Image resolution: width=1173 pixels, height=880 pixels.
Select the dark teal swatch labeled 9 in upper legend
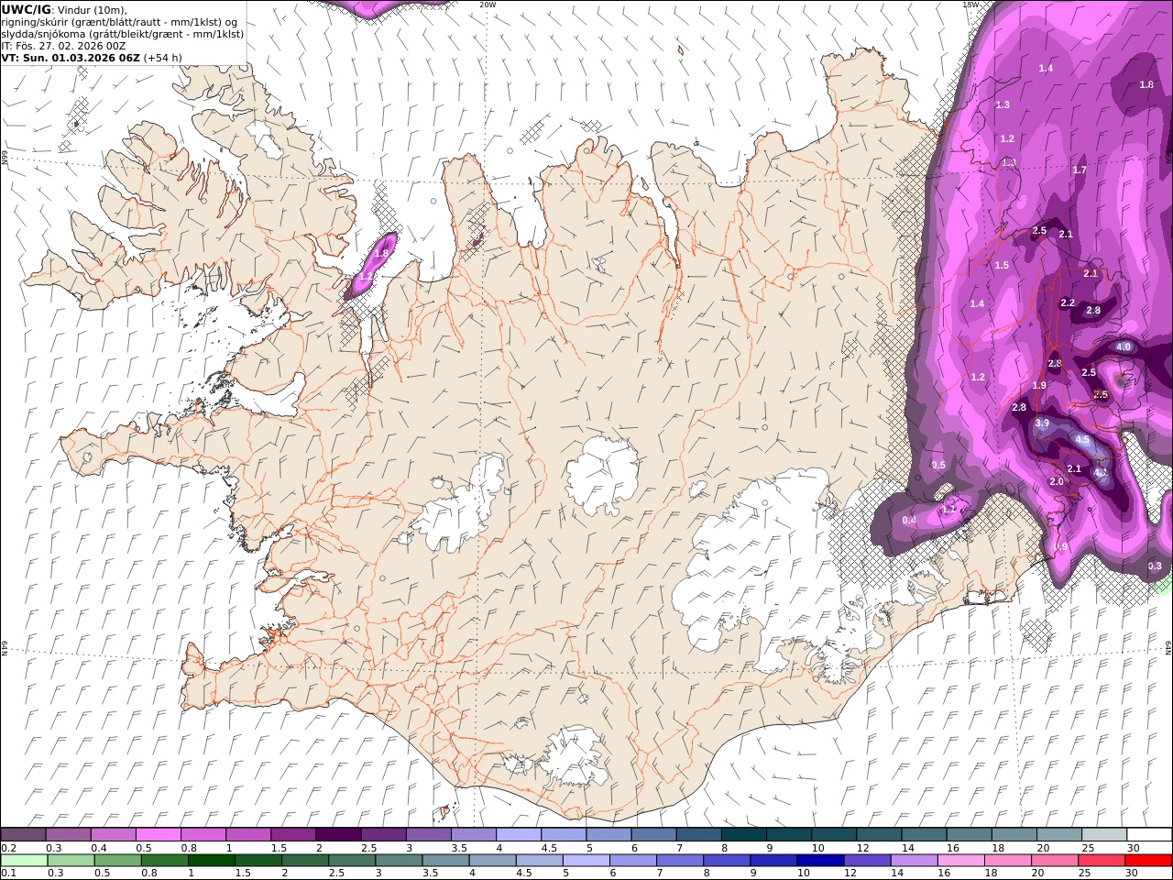click(788, 835)
